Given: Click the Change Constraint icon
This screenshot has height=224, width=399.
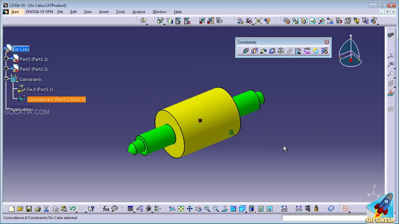Looking at the screenshot, I should (x=316, y=51).
